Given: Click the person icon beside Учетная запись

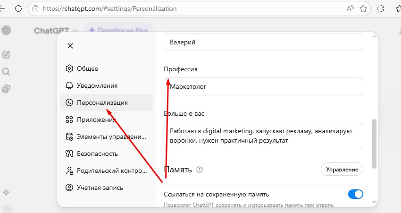Looking at the screenshot, I should pyautogui.click(x=69, y=187).
